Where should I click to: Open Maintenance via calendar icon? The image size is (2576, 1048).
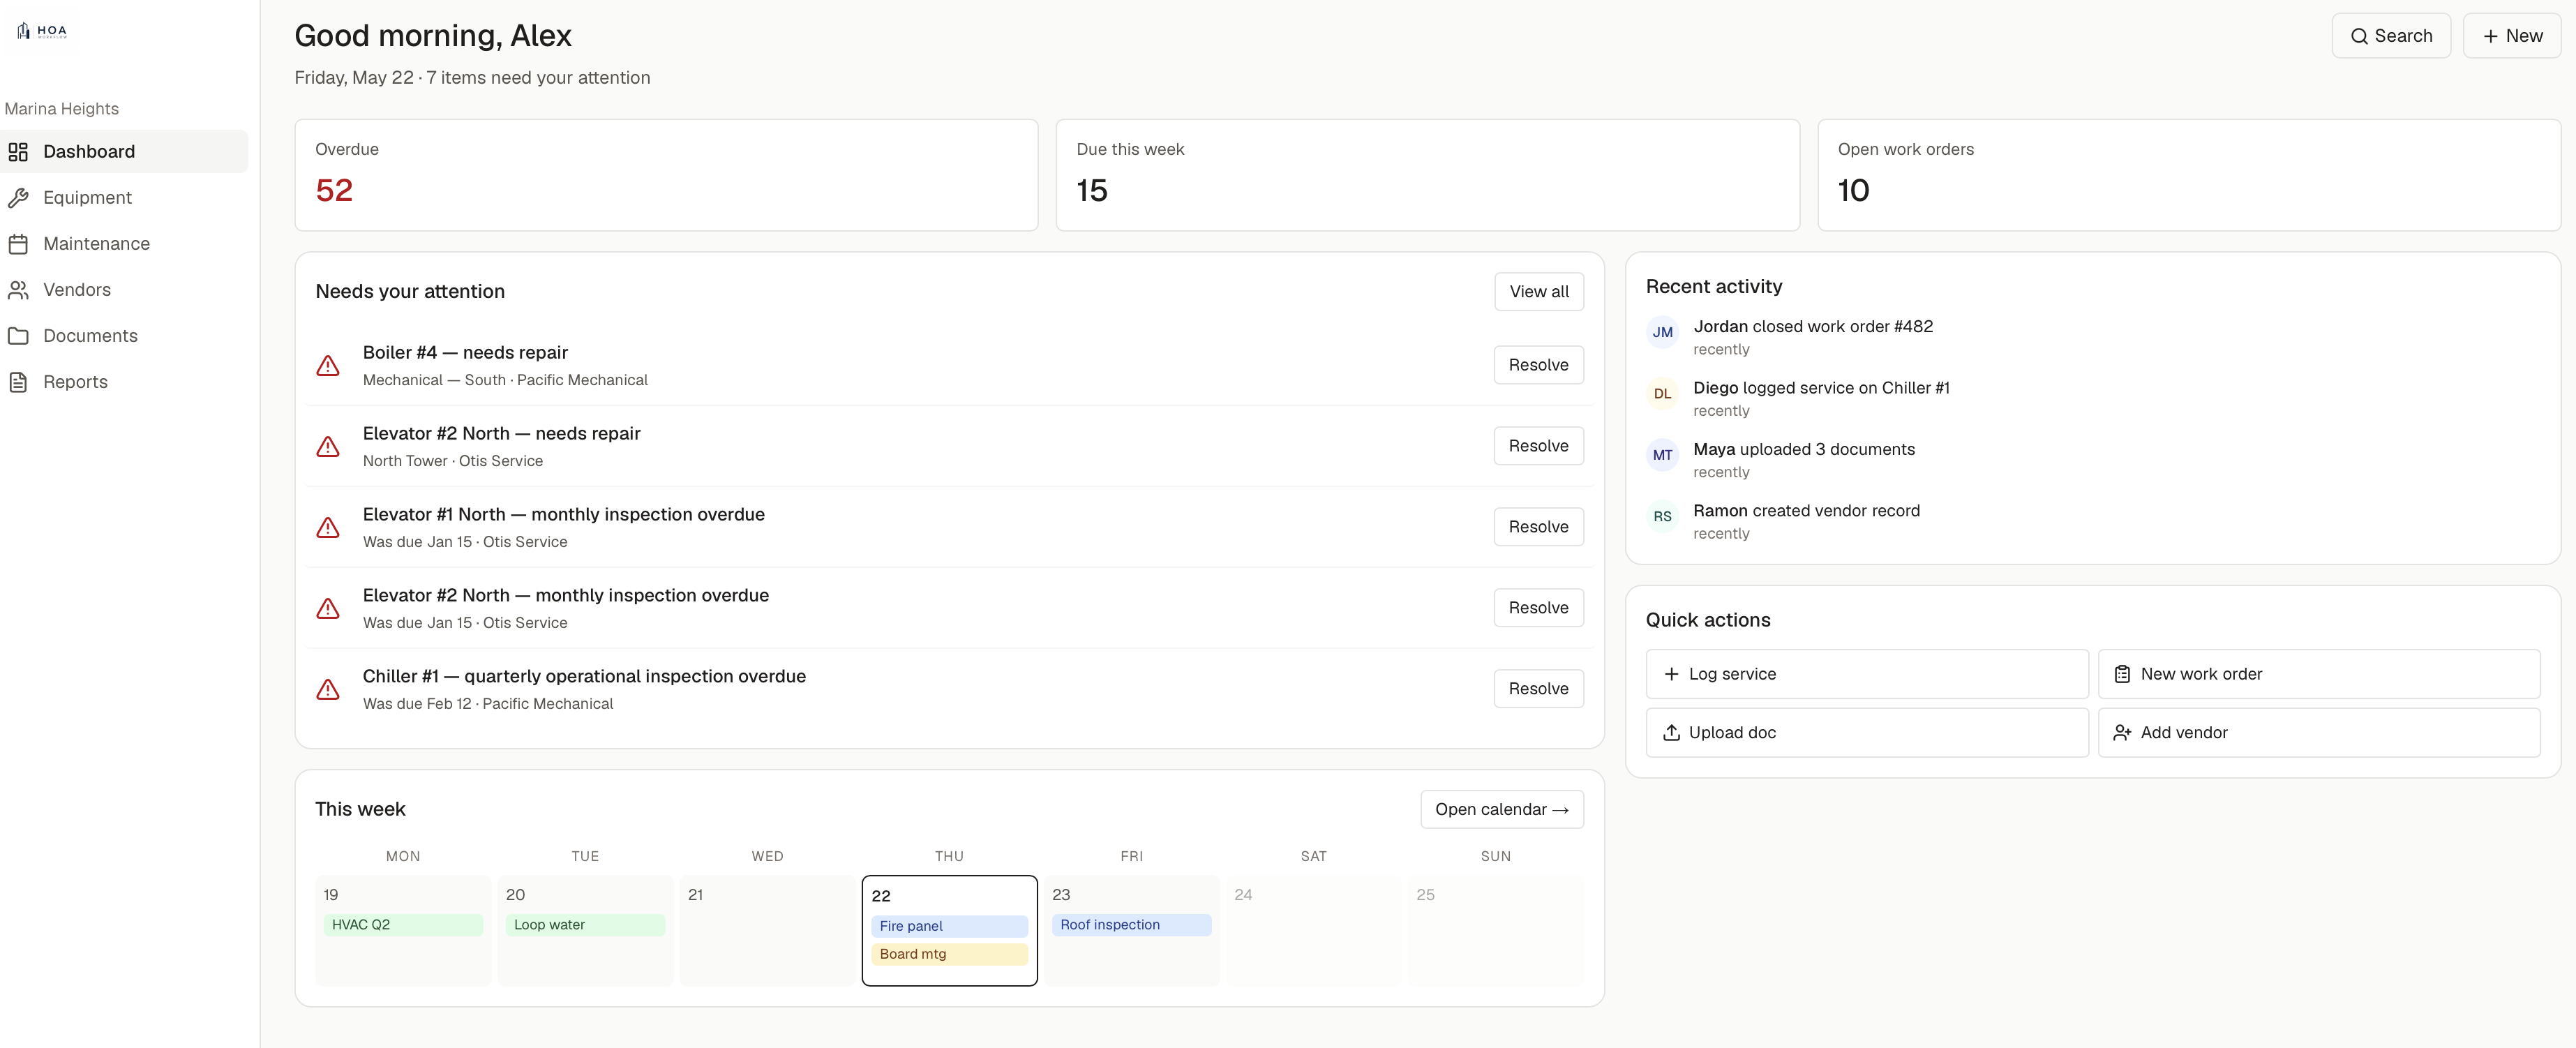[x=18, y=244]
